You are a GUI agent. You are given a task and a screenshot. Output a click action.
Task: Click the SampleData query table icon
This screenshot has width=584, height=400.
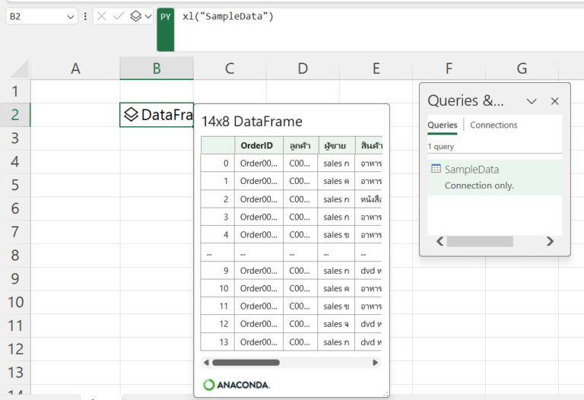[436, 169]
